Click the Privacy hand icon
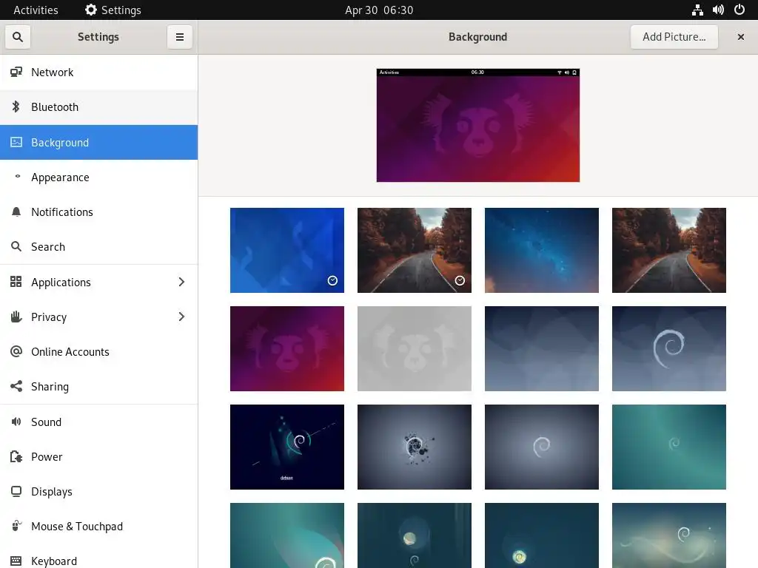The image size is (758, 568). [x=16, y=317]
